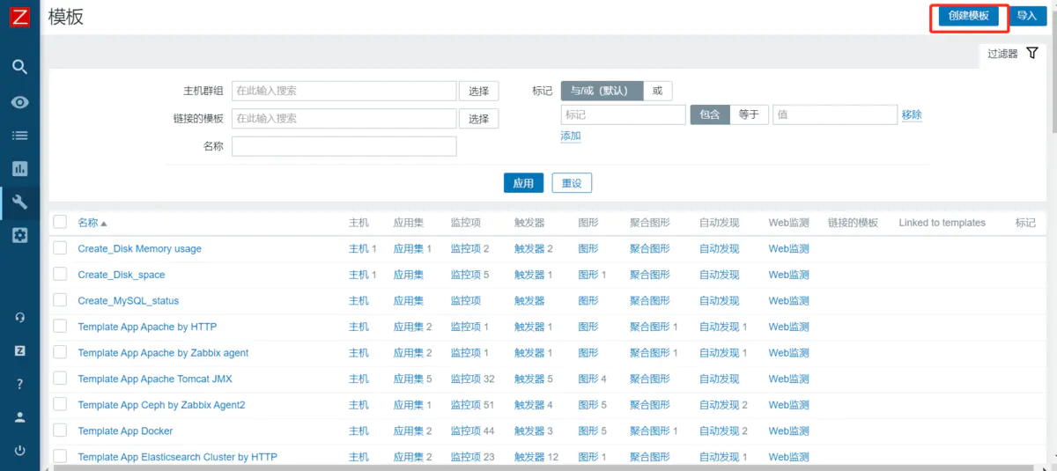
Task: Click the 移除 tag link
Action: (912, 114)
